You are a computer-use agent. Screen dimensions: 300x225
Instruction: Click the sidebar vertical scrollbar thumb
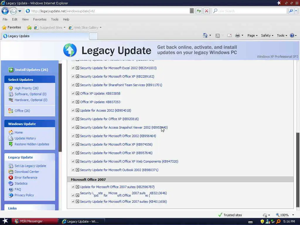click(x=60, y=107)
